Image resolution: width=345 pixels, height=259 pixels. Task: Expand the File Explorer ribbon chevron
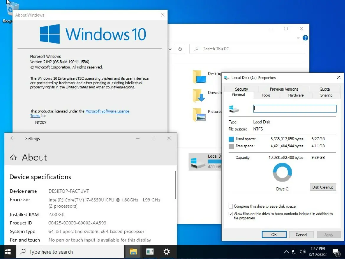[298, 38]
